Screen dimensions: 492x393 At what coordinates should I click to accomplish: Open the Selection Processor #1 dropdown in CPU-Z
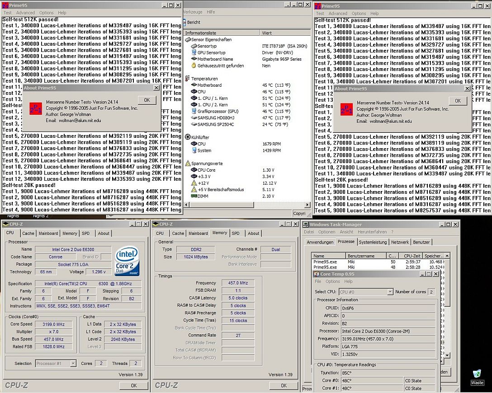click(x=73, y=364)
